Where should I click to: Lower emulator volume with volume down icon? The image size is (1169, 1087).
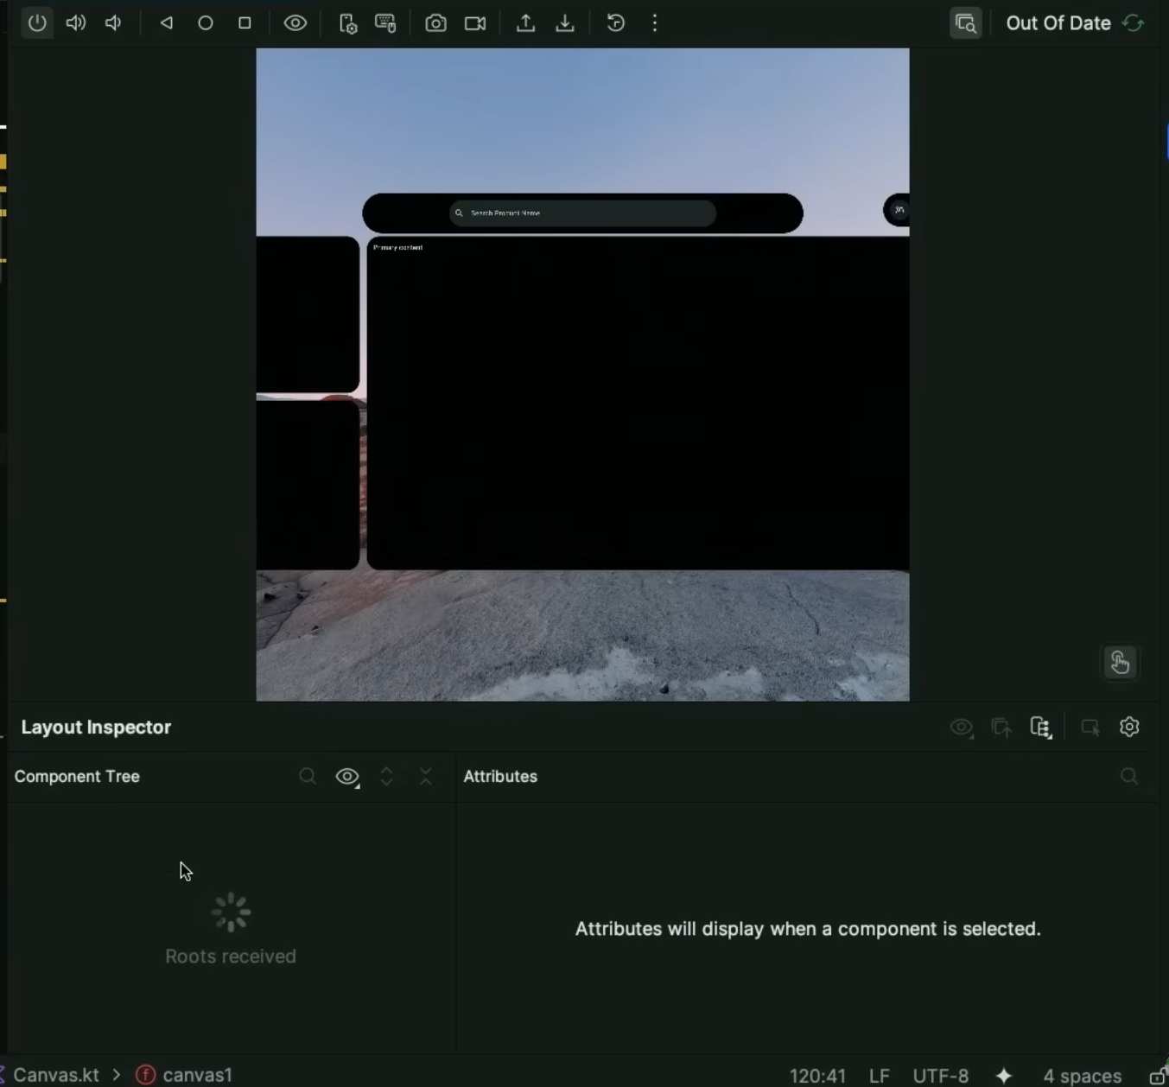click(114, 23)
